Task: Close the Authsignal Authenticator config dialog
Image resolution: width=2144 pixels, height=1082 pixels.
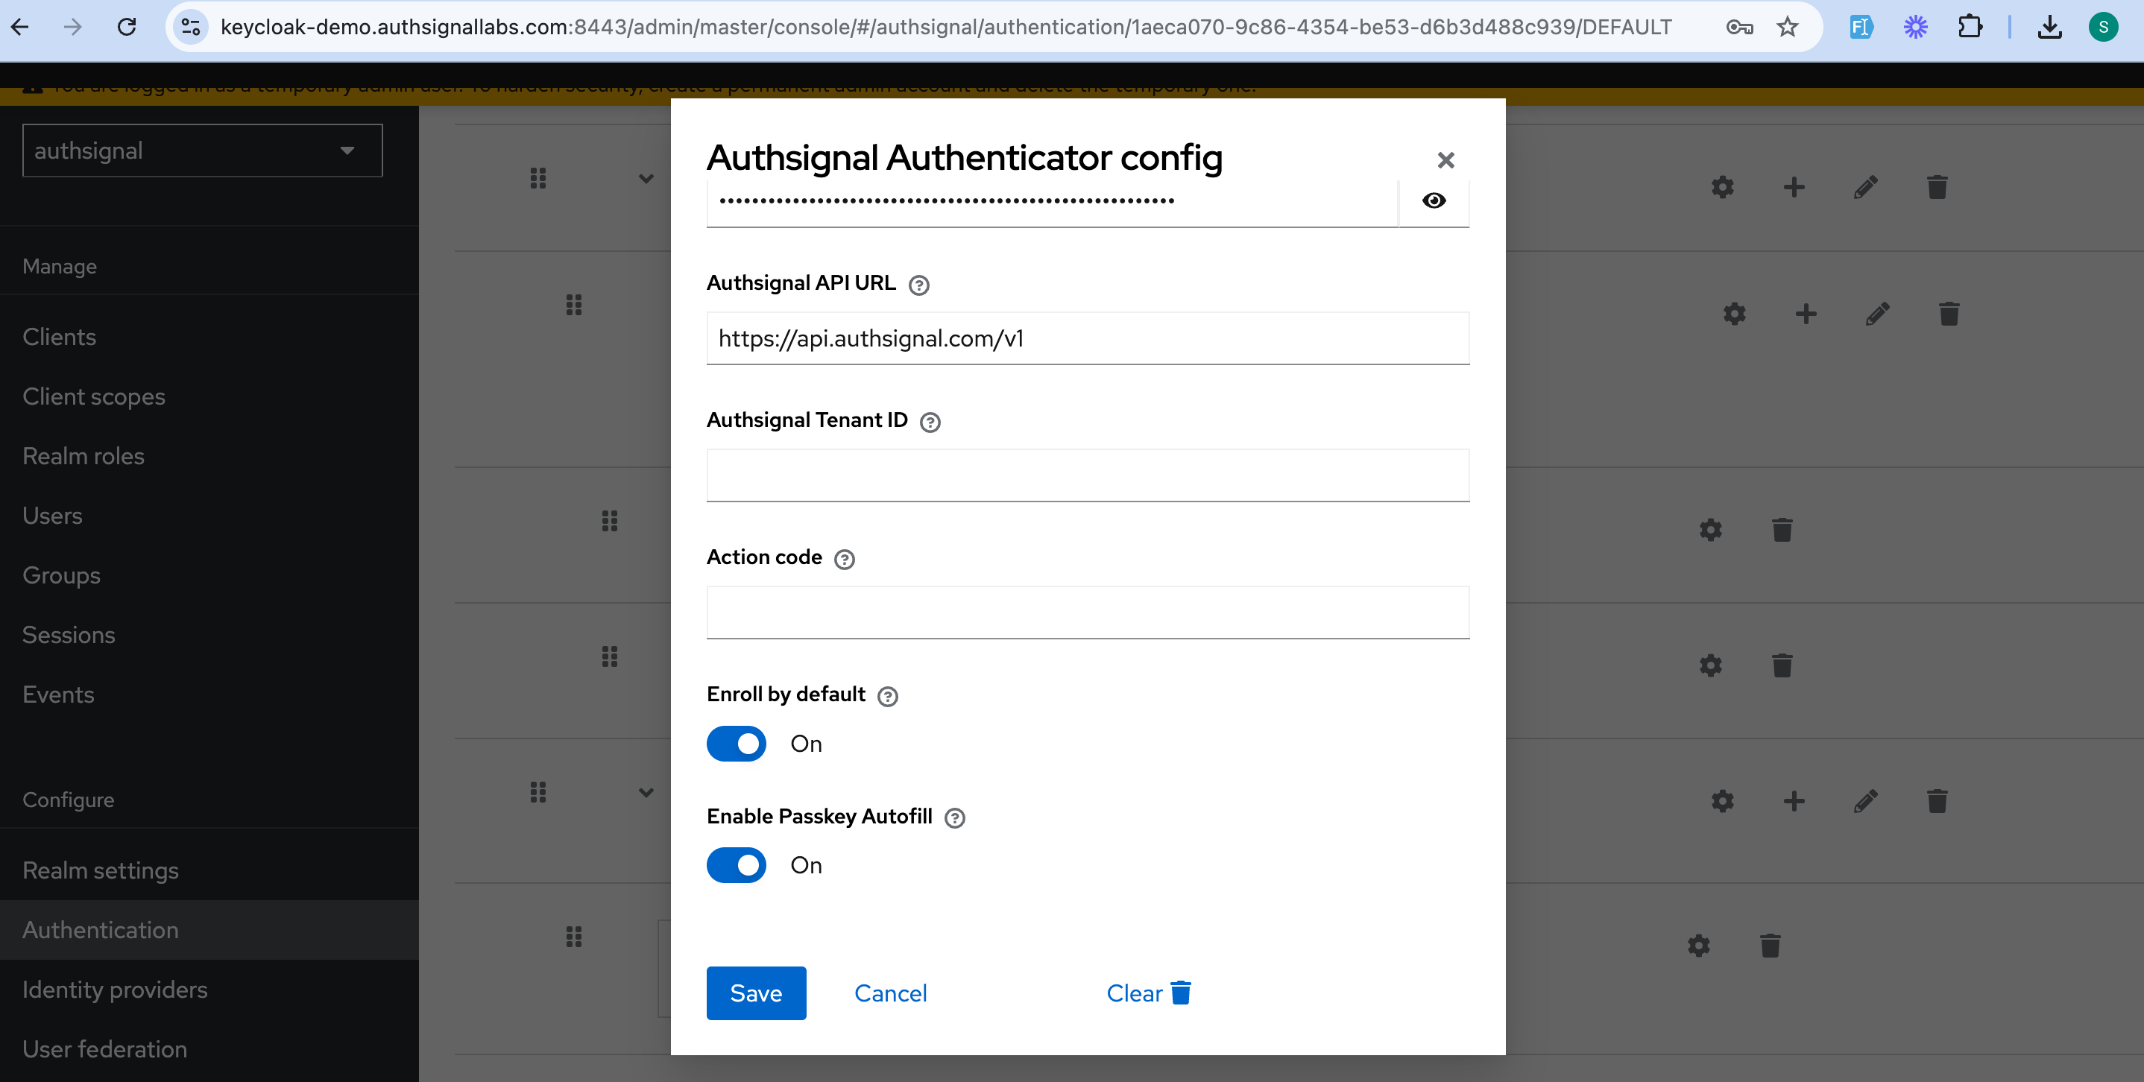Action: 1445,159
